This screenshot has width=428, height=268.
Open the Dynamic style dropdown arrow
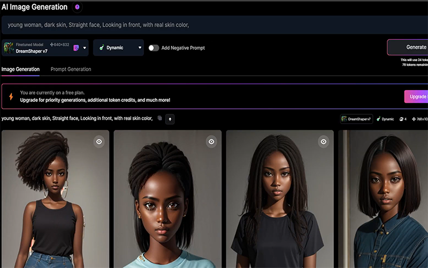coord(140,48)
